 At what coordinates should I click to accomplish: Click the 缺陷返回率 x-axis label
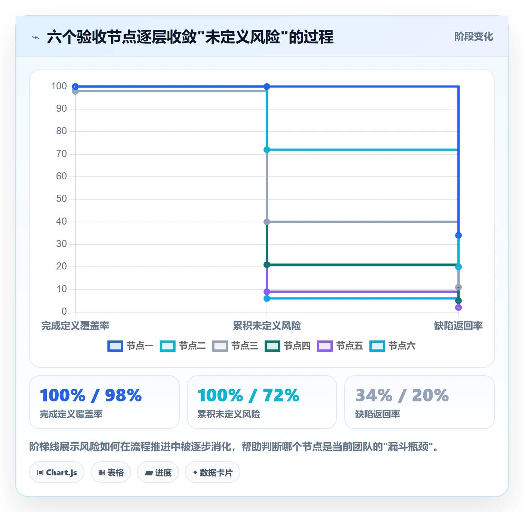tap(458, 326)
